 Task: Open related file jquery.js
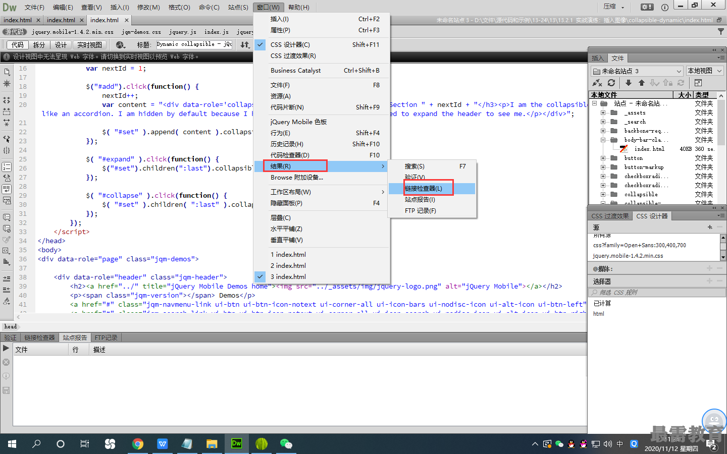point(183,32)
